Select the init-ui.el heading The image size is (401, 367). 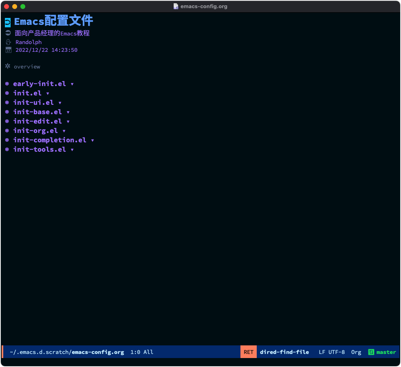pos(33,102)
